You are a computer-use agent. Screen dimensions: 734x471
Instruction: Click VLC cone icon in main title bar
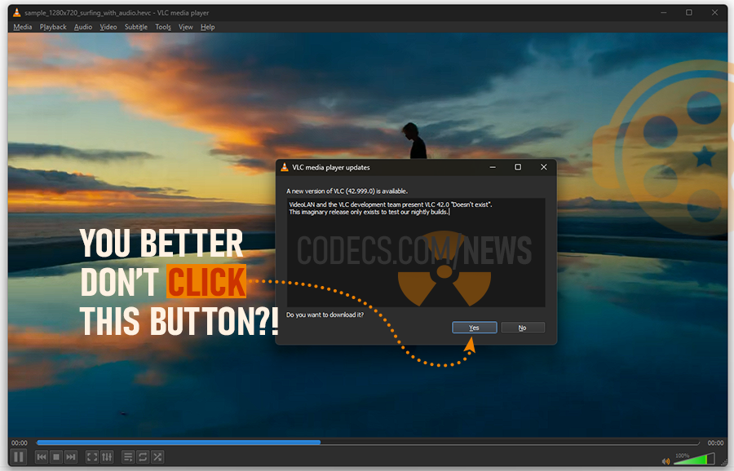(x=17, y=12)
